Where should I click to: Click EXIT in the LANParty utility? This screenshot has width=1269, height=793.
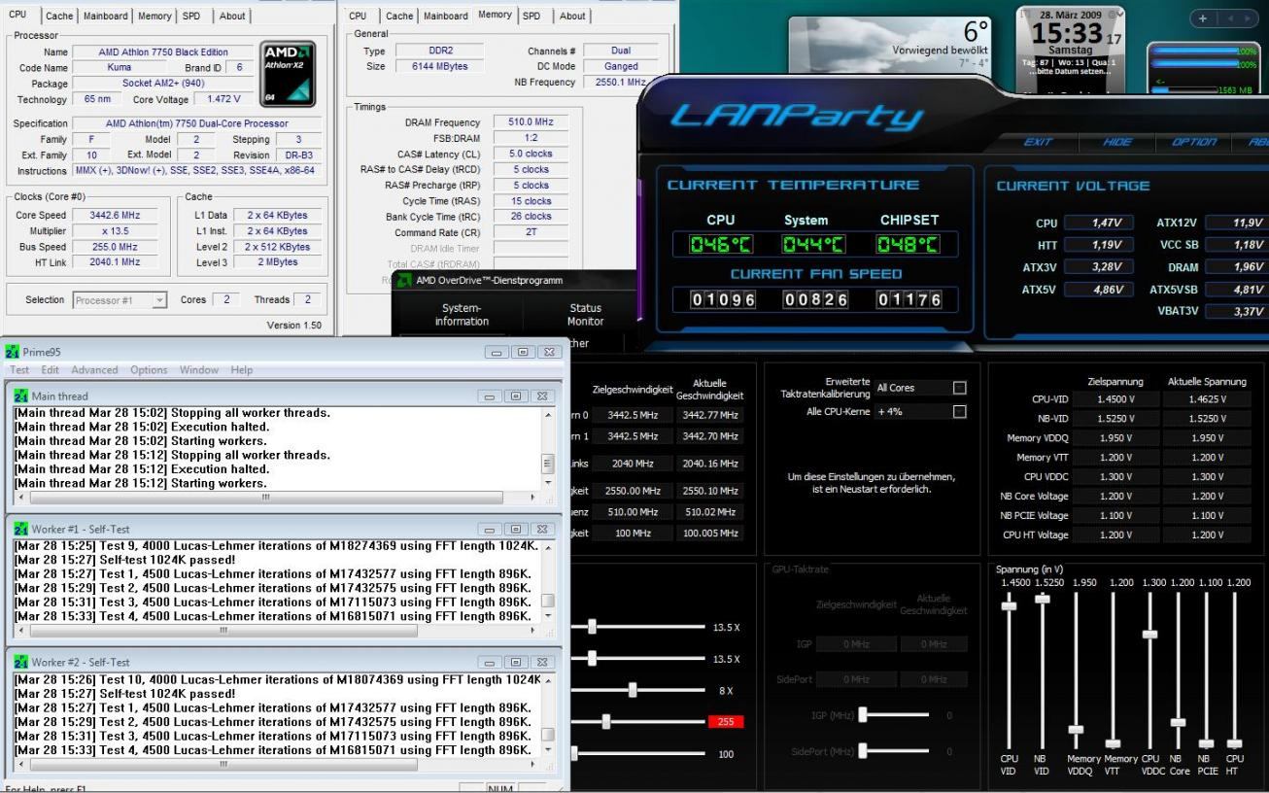pyautogui.click(x=1038, y=142)
